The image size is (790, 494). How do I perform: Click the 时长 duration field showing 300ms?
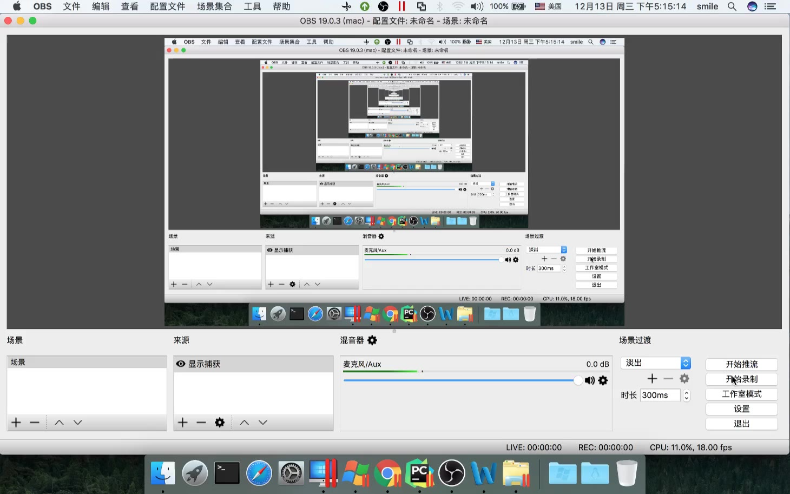[x=660, y=396]
